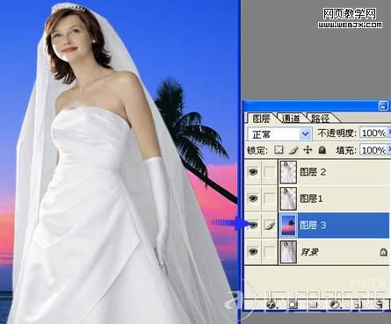The height and width of the screenshot is (324, 391).
Task: Switch to the 路径 tab
Action: pos(321,119)
